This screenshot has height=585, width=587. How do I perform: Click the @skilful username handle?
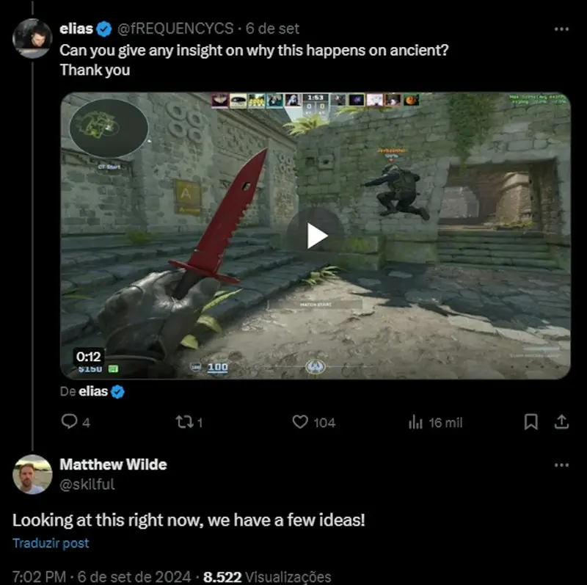point(87,484)
